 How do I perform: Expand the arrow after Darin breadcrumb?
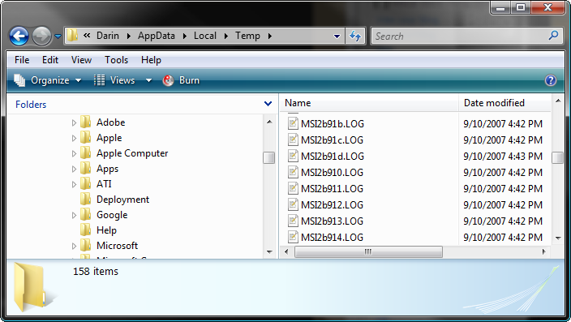129,36
